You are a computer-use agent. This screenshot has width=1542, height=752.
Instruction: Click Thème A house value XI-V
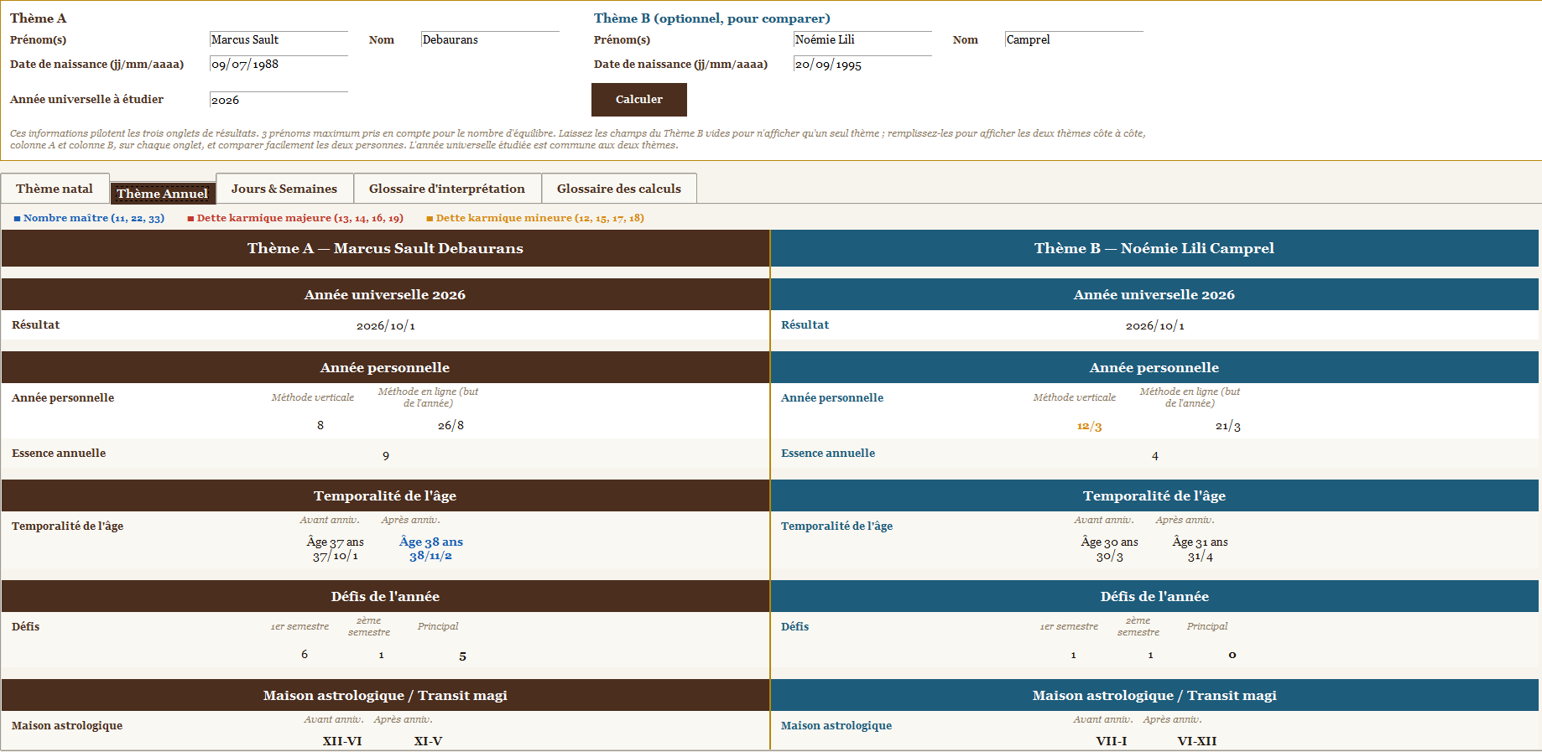(429, 741)
